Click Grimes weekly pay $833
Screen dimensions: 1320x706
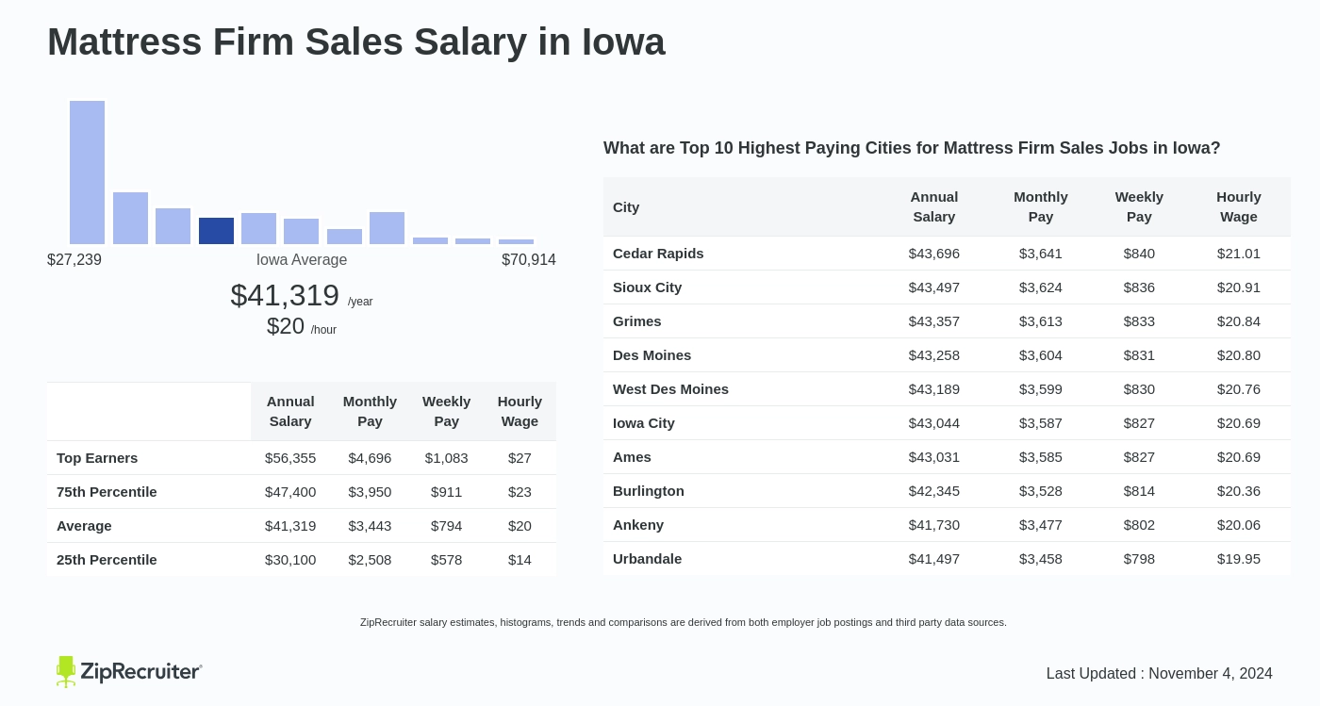(x=1139, y=321)
